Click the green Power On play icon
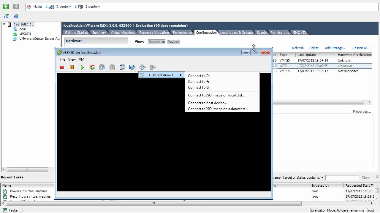380x213 pixels. 82,67
